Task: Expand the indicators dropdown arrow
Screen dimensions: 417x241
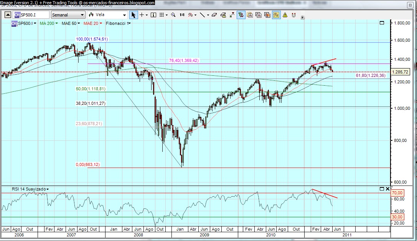Action: (x=196, y=15)
